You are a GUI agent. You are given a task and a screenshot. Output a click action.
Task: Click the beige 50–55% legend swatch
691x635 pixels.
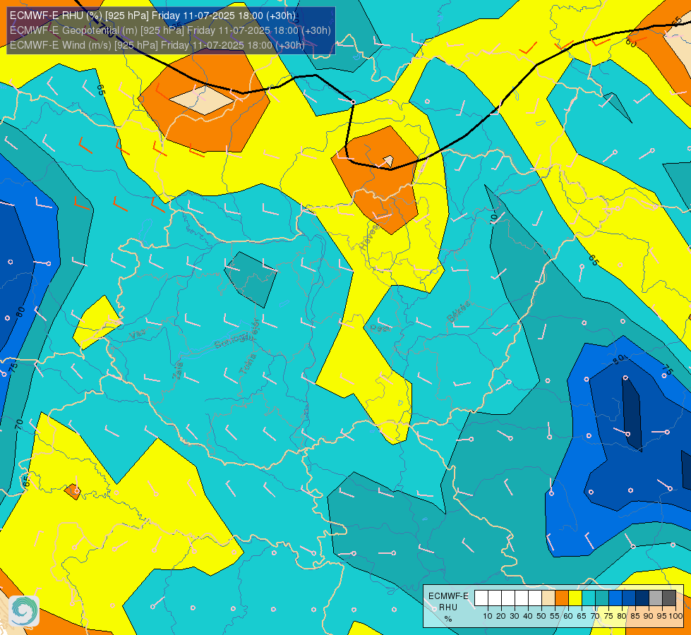click(x=548, y=598)
